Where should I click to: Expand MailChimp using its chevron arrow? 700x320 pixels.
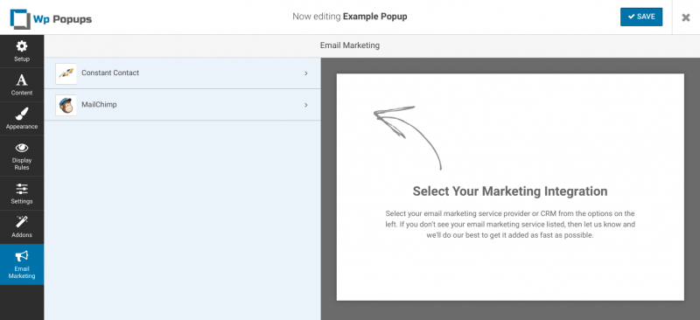(306, 105)
